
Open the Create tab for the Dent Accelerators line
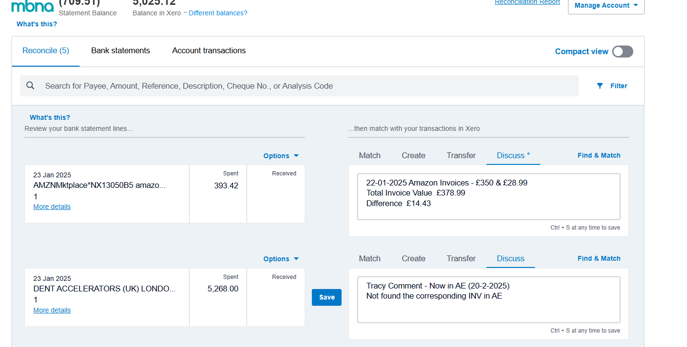click(413, 258)
